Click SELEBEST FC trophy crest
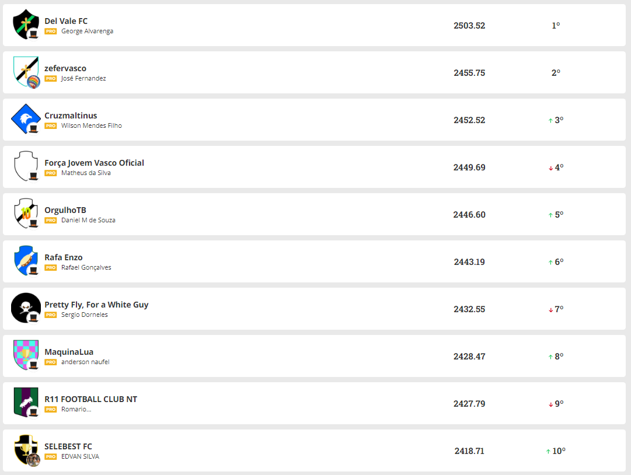The height and width of the screenshot is (475, 631). tap(26, 450)
